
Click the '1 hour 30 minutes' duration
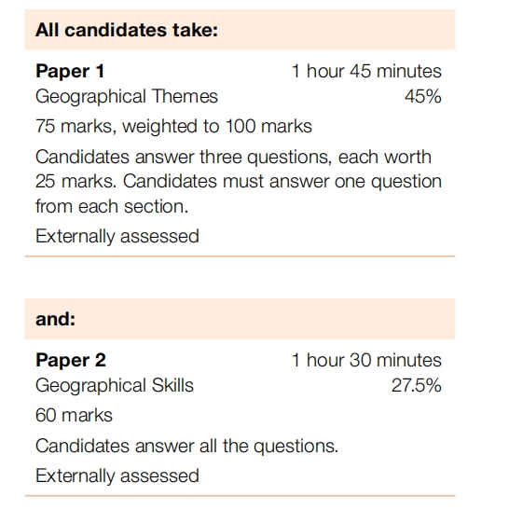[366, 360]
